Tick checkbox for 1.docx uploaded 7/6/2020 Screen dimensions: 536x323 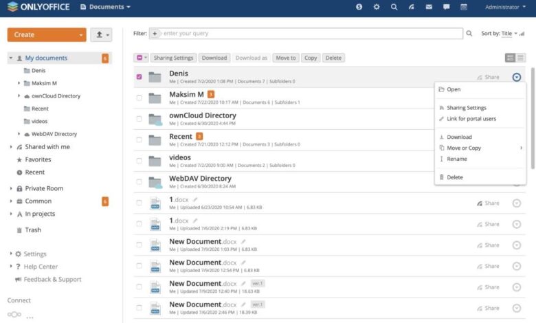(x=139, y=224)
